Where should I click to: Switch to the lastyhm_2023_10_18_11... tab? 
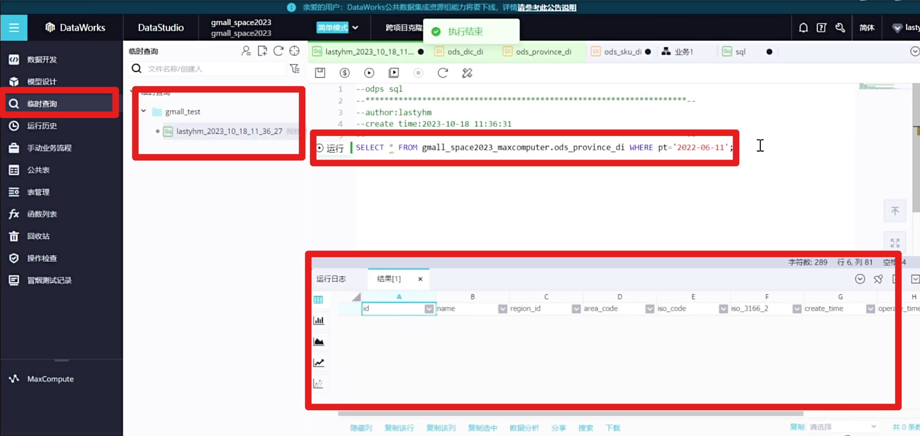368,52
